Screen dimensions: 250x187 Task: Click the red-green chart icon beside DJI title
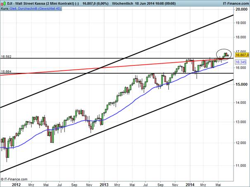(x=3, y=3)
